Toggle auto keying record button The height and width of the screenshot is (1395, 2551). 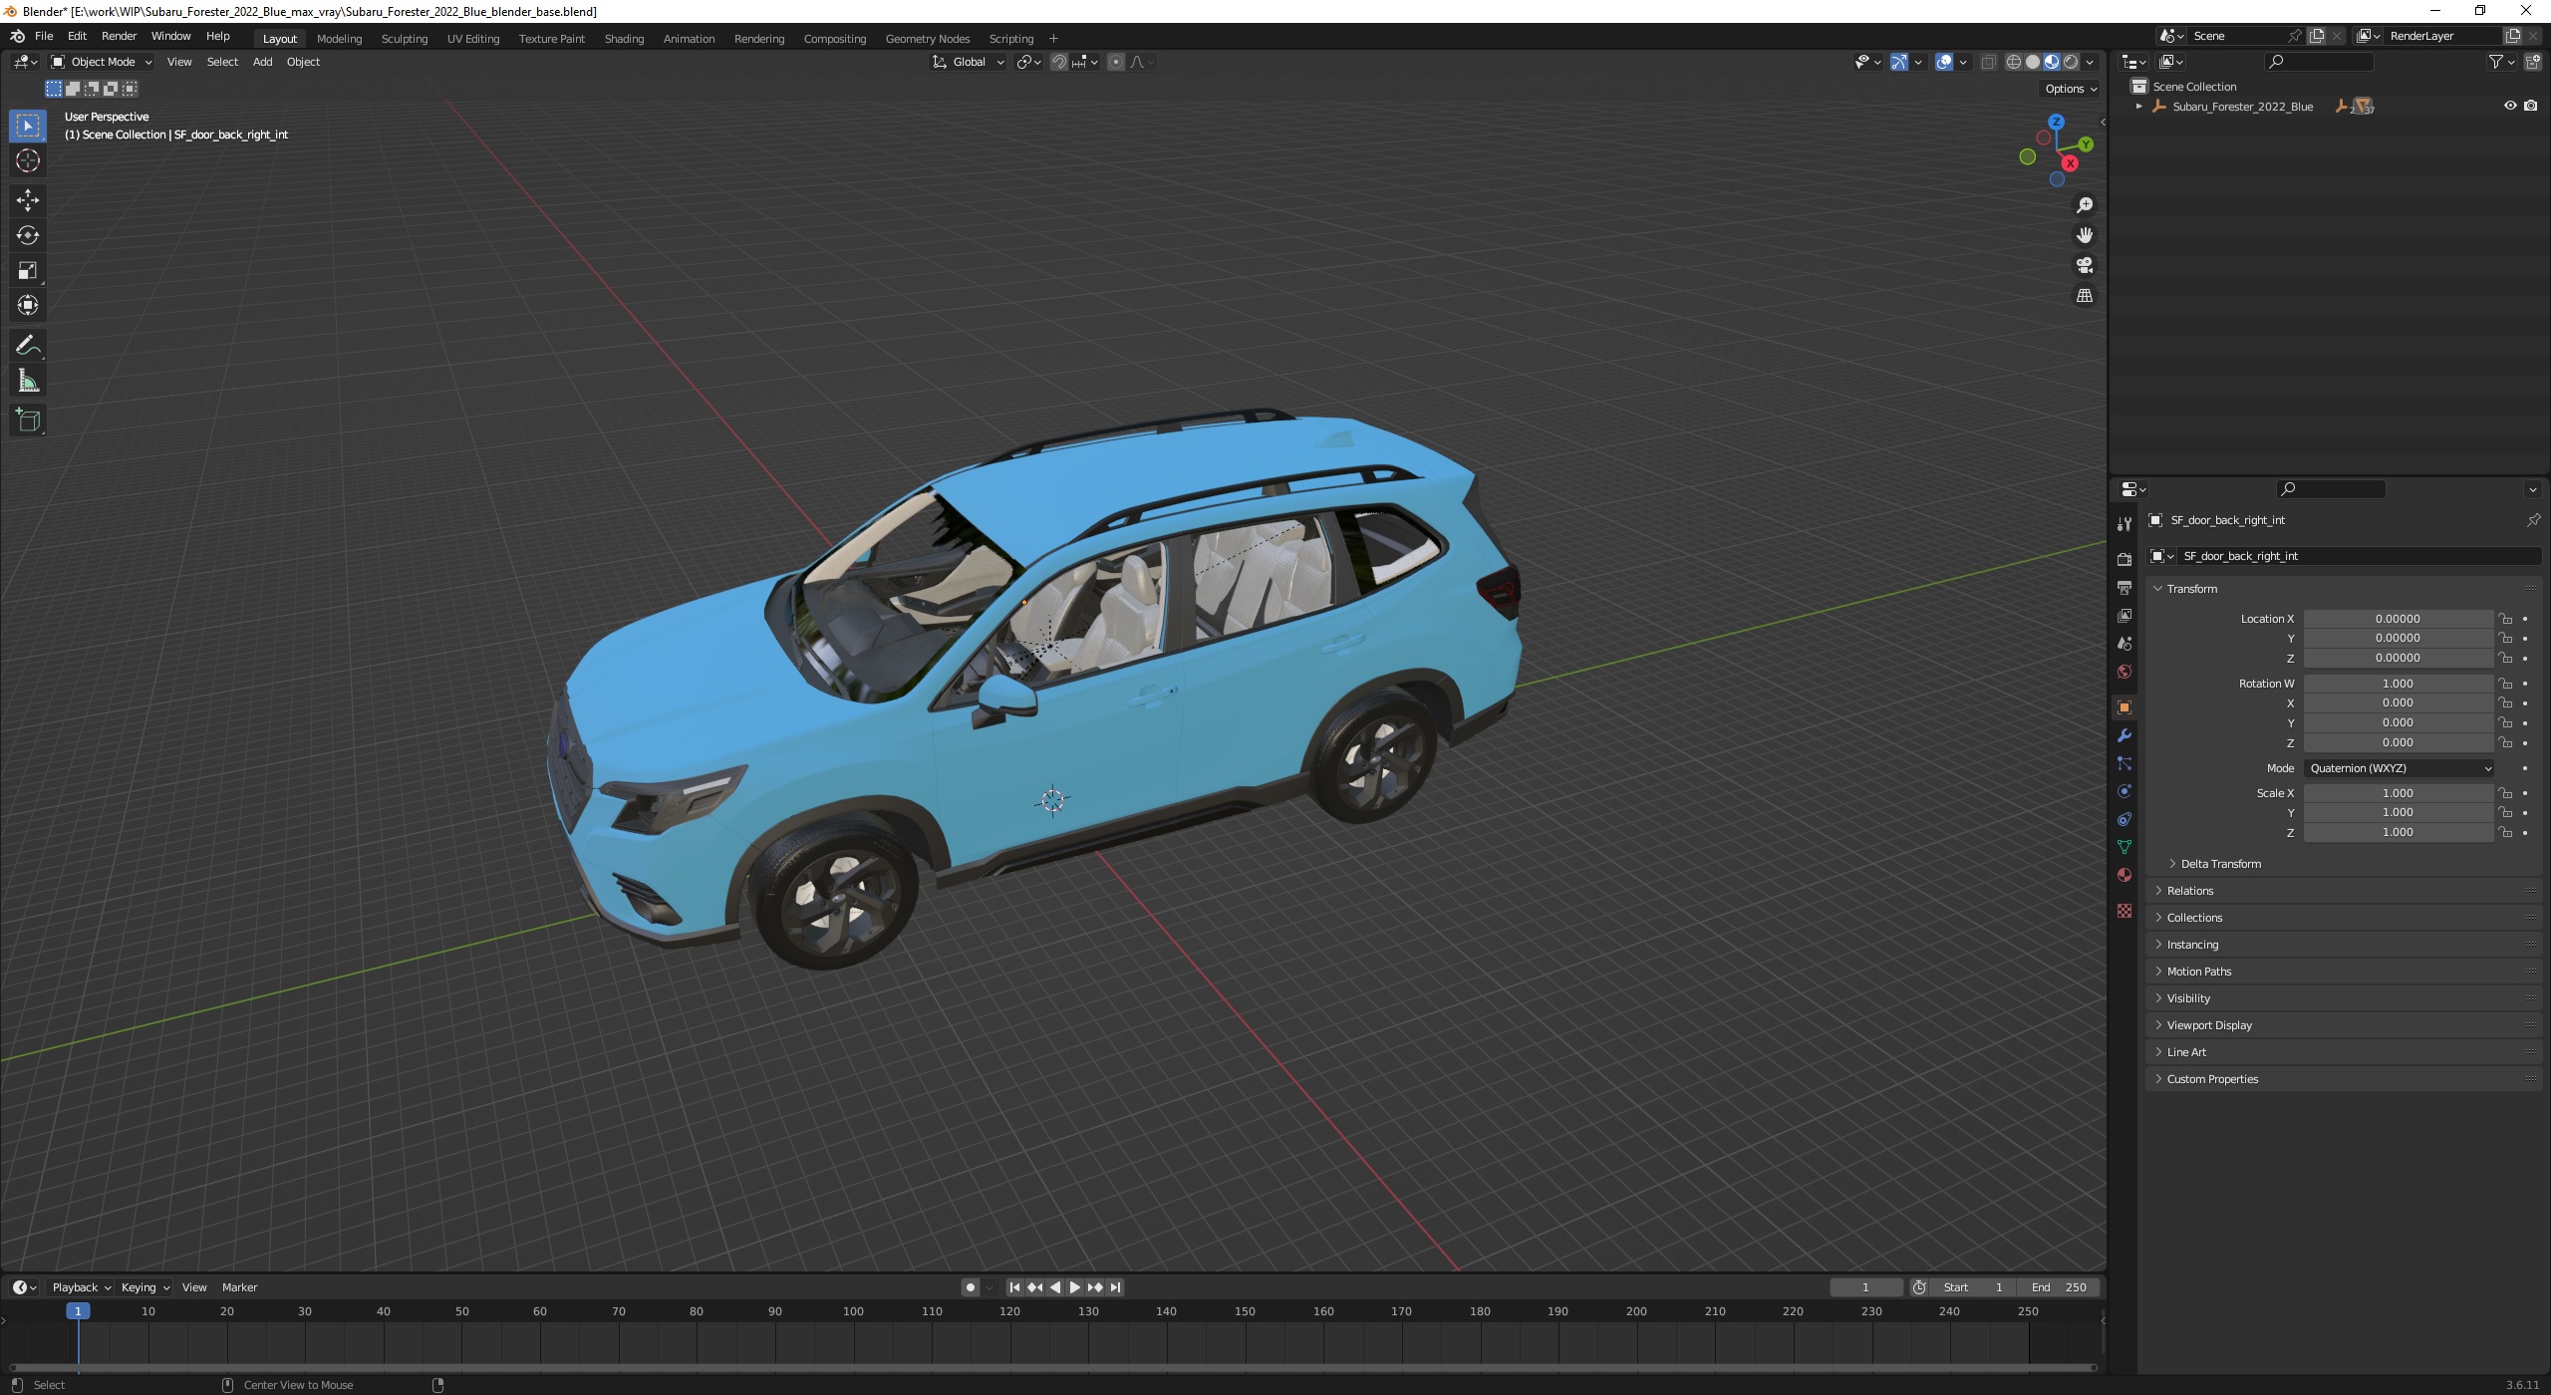[x=971, y=1287]
